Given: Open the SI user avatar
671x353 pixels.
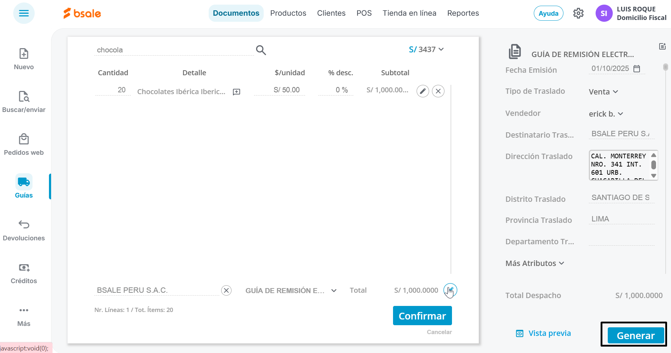Looking at the screenshot, I should pyautogui.click(x=604, y=13).
